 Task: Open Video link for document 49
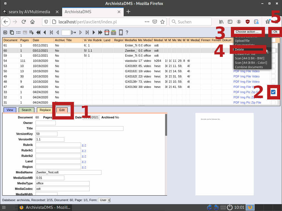coord(256,76)
